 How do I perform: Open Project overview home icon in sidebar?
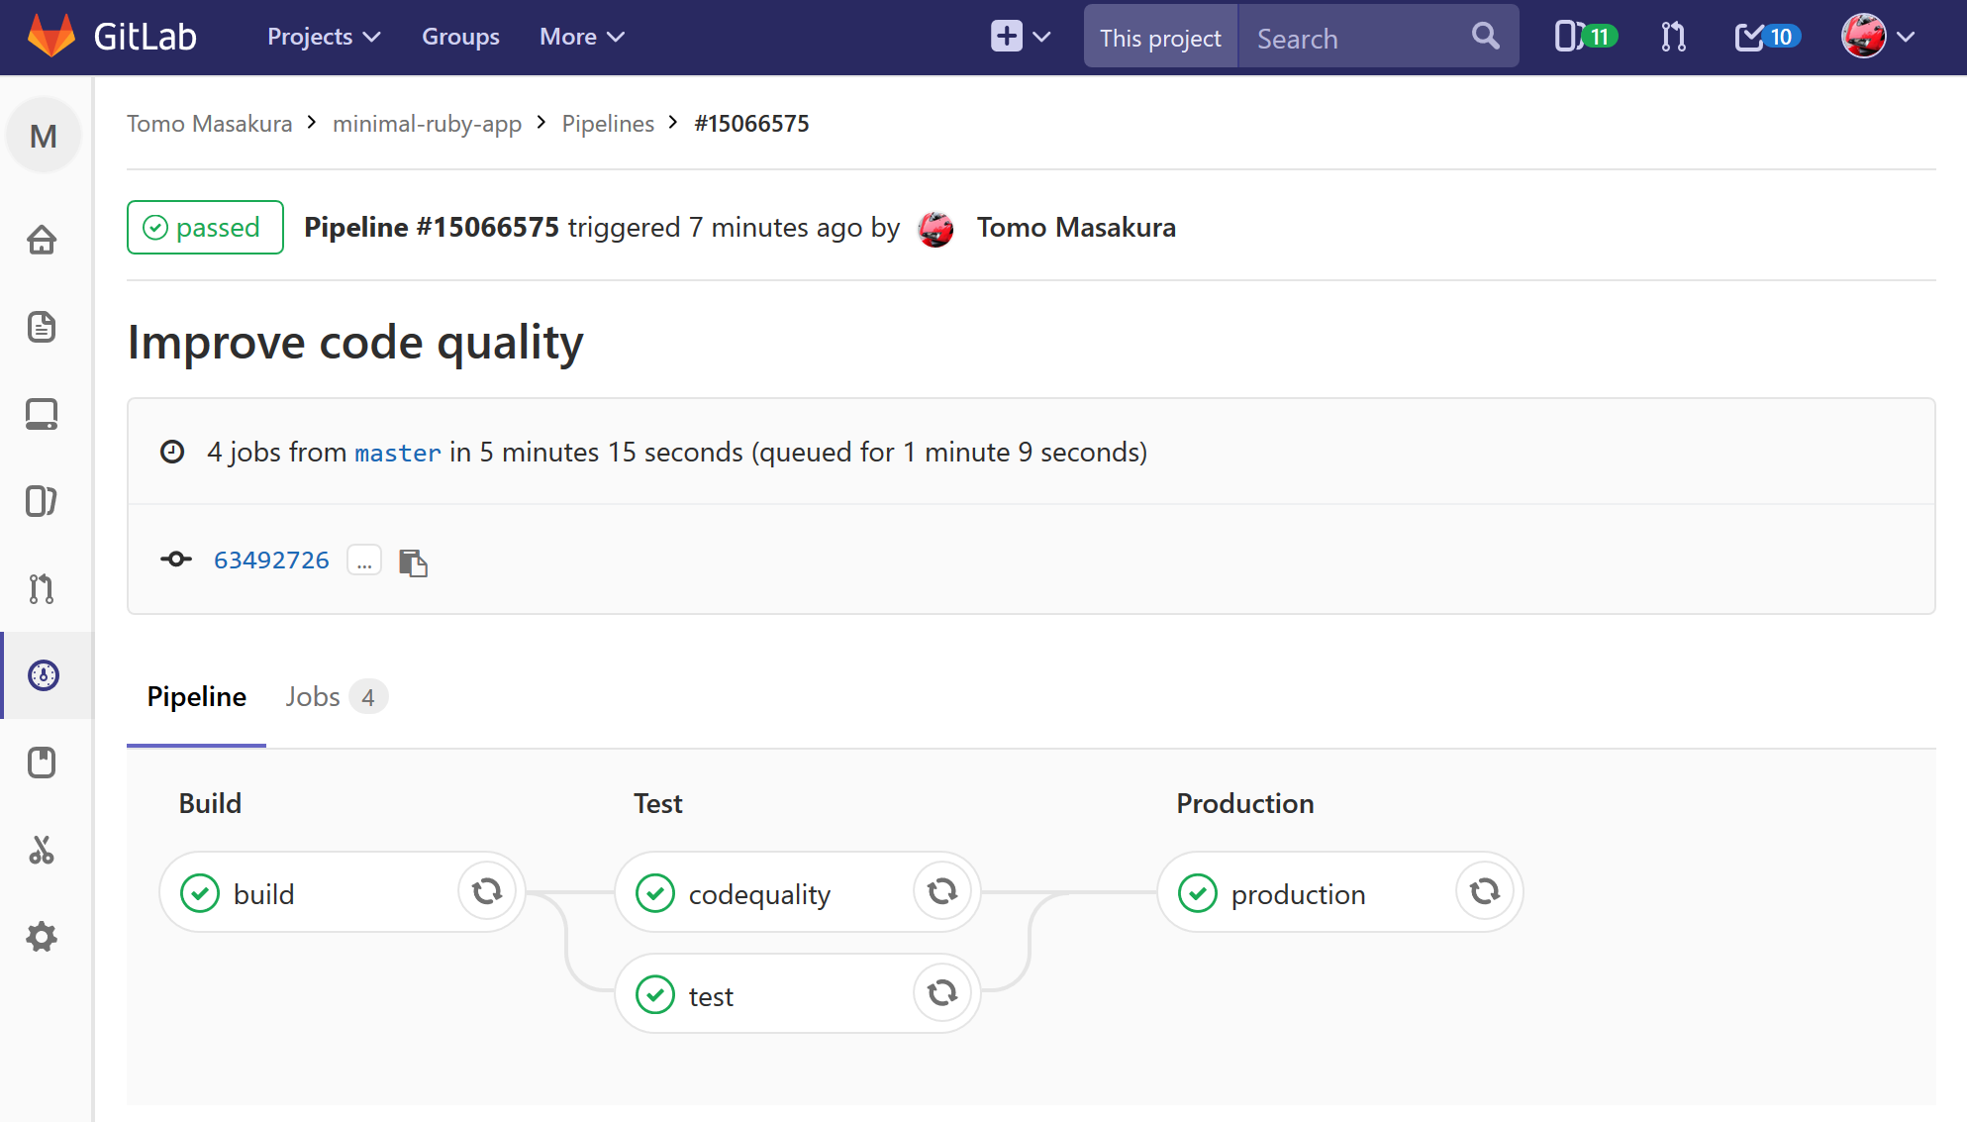pos(42,240)
